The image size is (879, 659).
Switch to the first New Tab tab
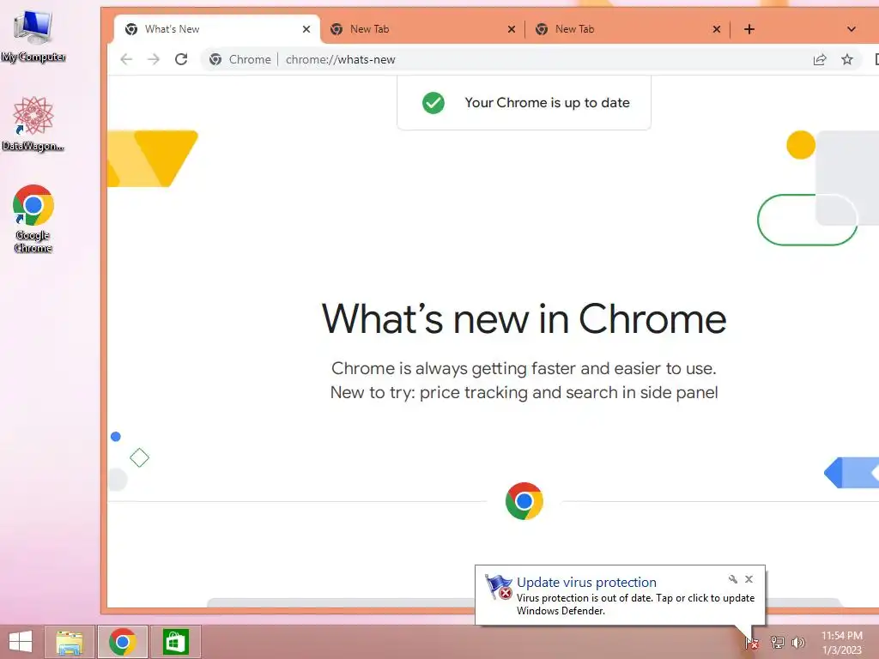point(422,29)
